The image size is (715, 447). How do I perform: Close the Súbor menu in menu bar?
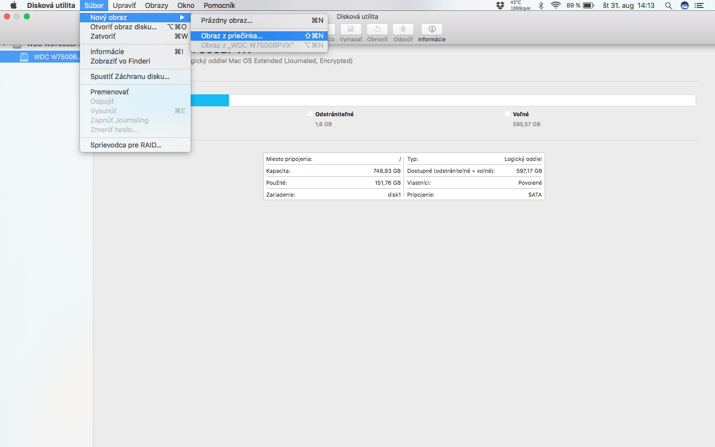(x=94, y=5)
